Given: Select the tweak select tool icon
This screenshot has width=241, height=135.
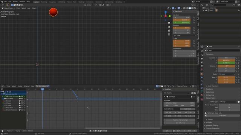Looking at the screenshot, I should 8,5.
